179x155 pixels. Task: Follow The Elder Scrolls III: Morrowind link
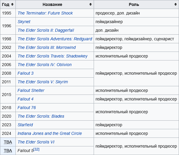pyautogui.click(x=47, y=47)
